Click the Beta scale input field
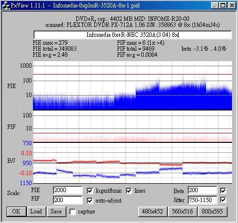The image size is (238, 223). pos(203,190)
